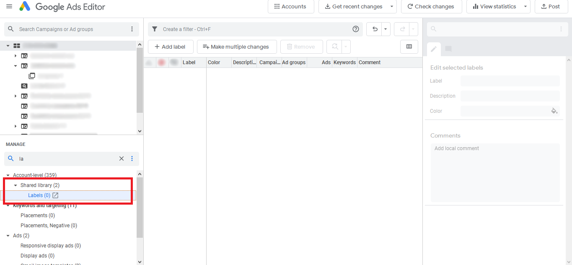Sort by Color column header
572x265 pixels.
pos(219,62)
